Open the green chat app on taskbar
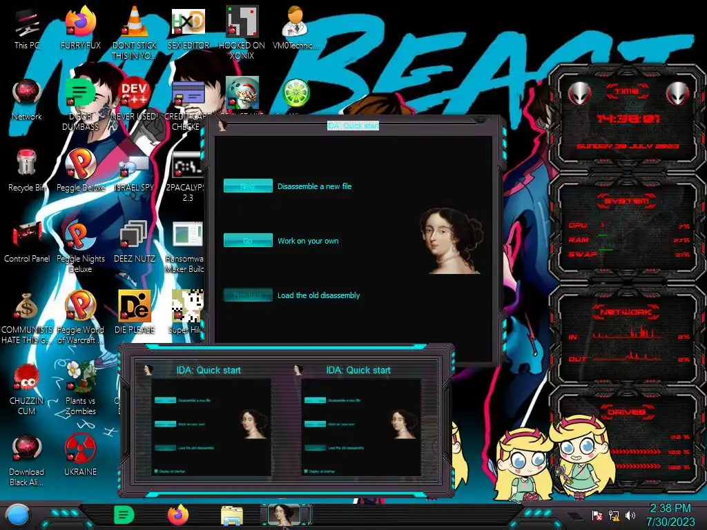707x530 pixels. tap(124, 515)
